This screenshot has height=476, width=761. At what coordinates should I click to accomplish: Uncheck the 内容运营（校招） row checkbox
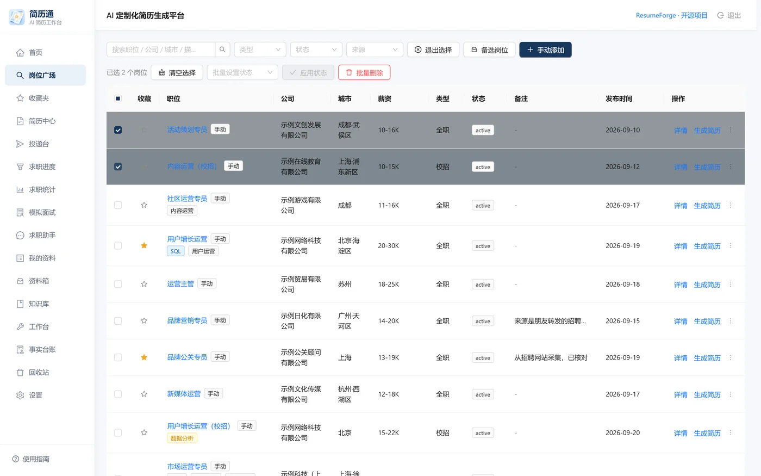(118, 166)
